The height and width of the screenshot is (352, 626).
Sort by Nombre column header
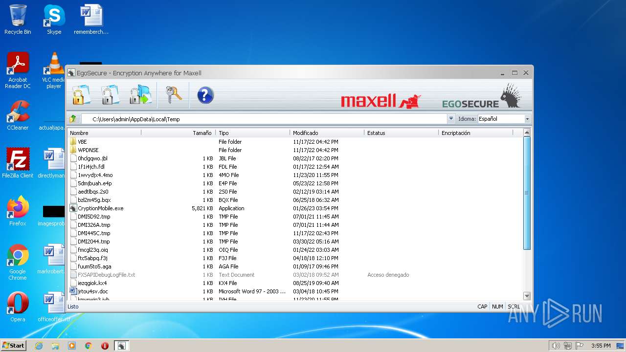coord(105,133)
